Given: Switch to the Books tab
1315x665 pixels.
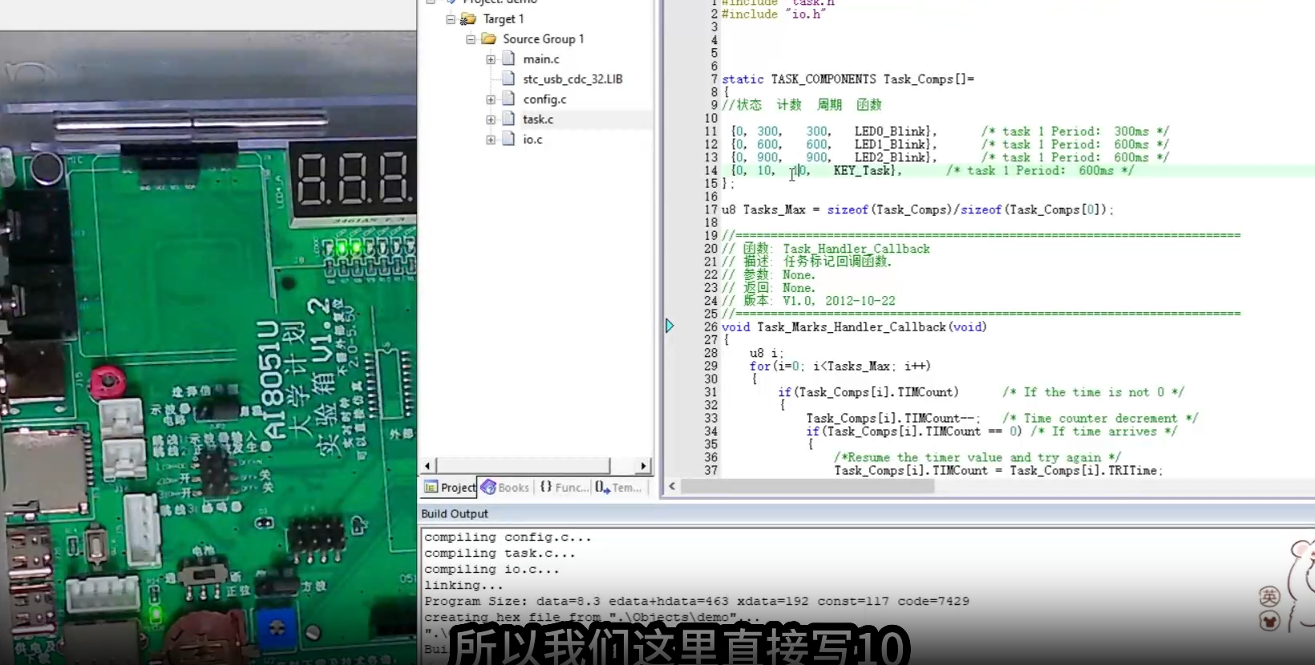Looking at the screenshot, I should (506, 487).
